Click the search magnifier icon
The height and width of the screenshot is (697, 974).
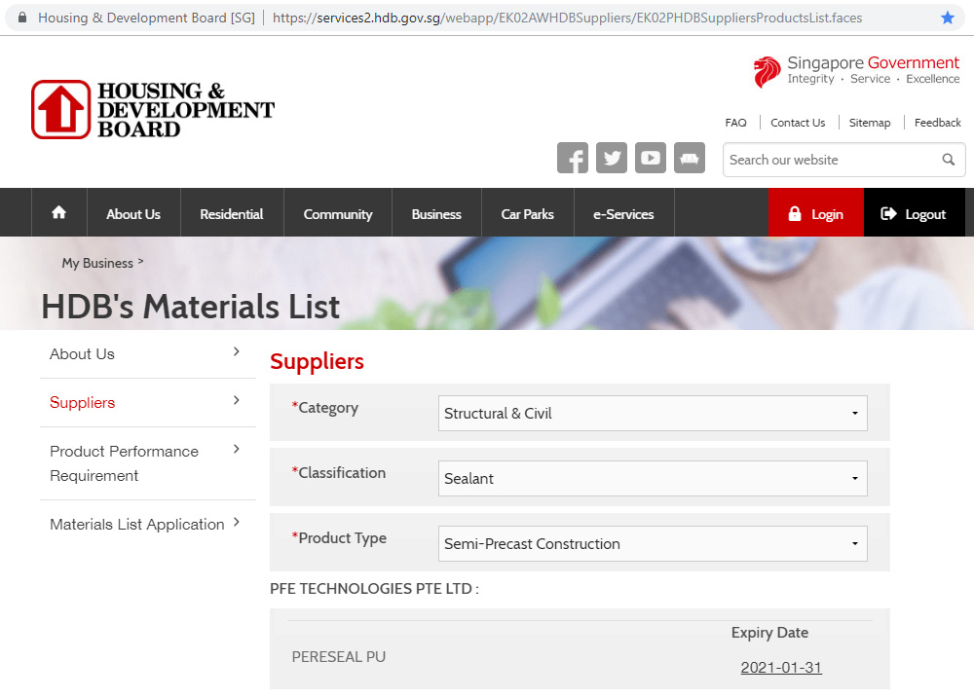[x=948, y=160]
